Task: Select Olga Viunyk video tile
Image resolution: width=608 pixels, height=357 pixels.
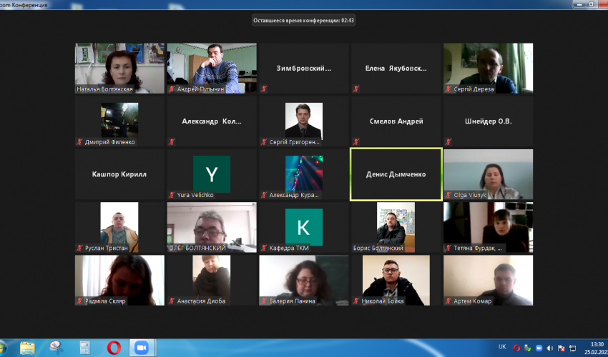Action: pos(488,174)
